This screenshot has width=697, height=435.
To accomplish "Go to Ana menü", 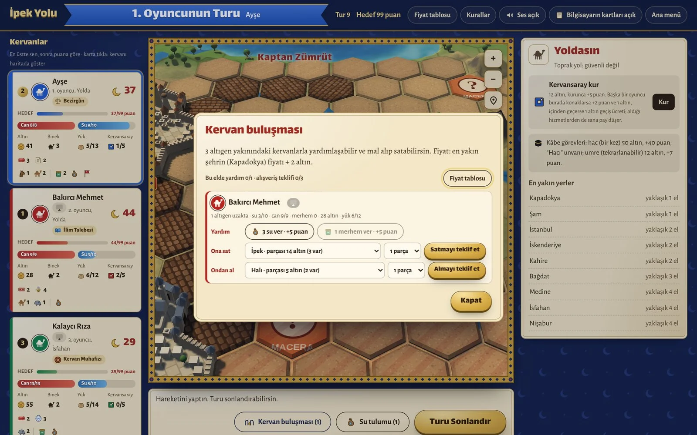I will pos(666,15).
